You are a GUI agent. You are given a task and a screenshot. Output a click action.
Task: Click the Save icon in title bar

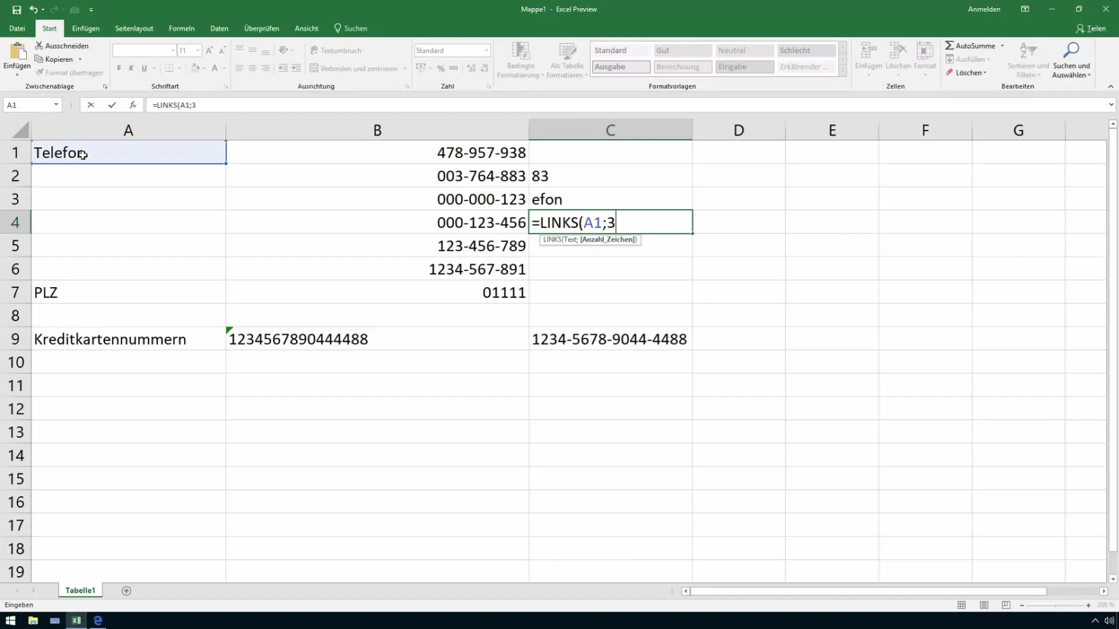tap(16, 9)
